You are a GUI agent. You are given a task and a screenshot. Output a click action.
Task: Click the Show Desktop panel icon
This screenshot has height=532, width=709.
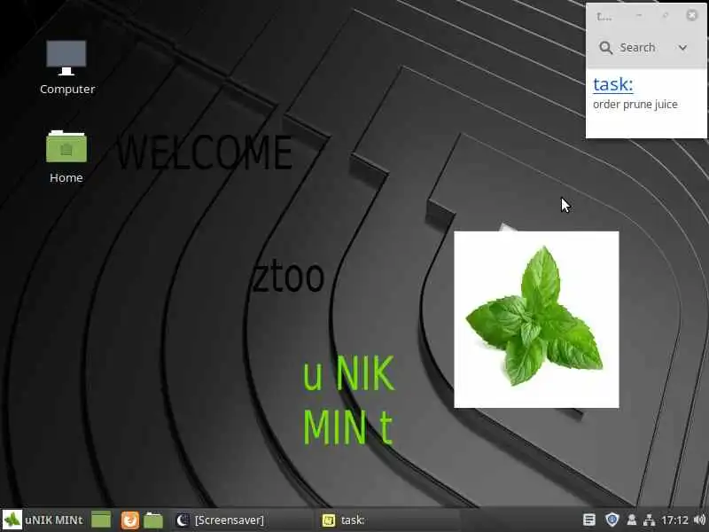coord(101,520)
